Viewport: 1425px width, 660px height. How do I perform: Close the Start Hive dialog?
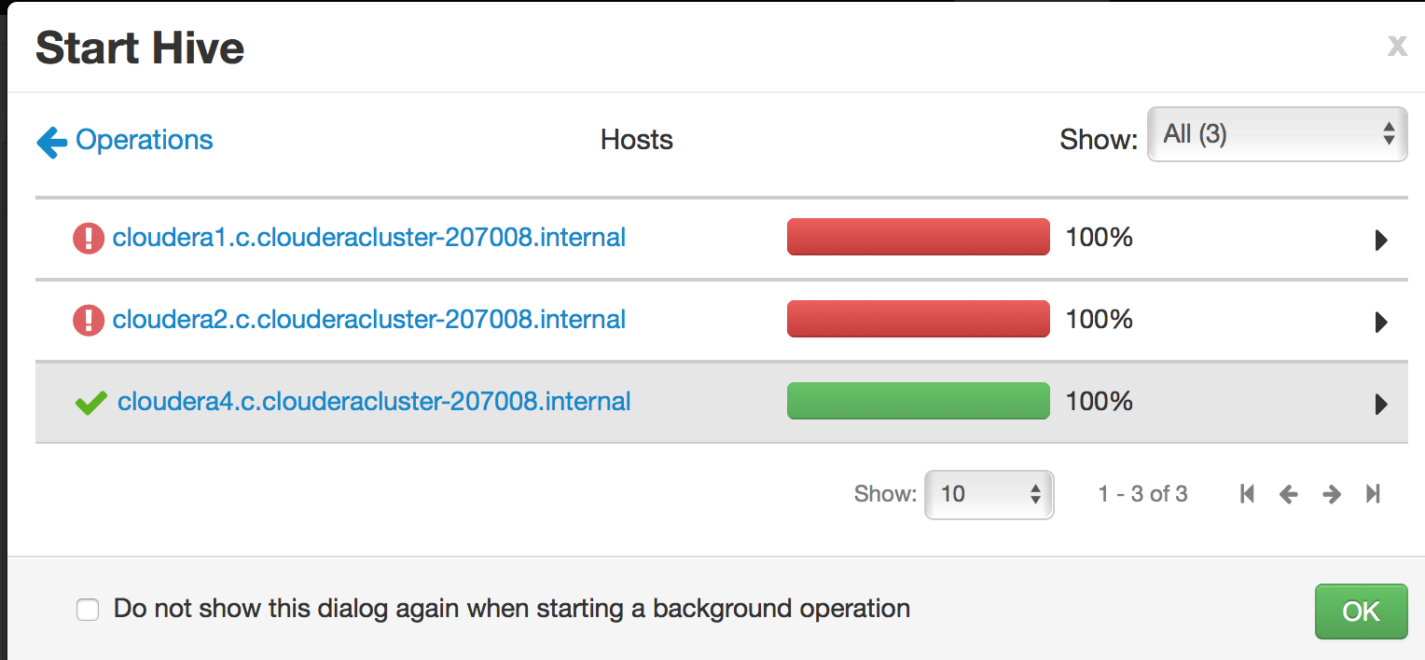click(x=1396, y=46)
